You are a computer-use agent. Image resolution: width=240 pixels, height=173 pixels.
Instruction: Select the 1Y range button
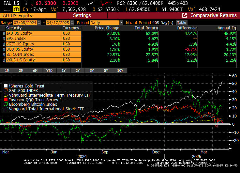point(64,71)
